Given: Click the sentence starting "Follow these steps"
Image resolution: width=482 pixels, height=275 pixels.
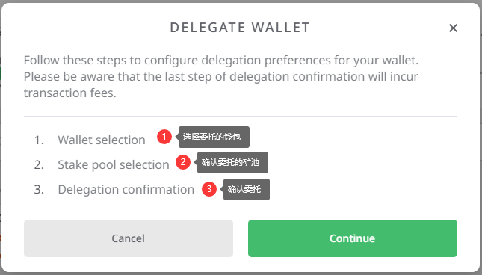Looking at the screenshot, I should [x=221, y=61].
